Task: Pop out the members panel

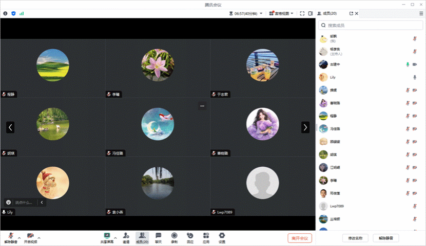Action: [x=351, y=13]
